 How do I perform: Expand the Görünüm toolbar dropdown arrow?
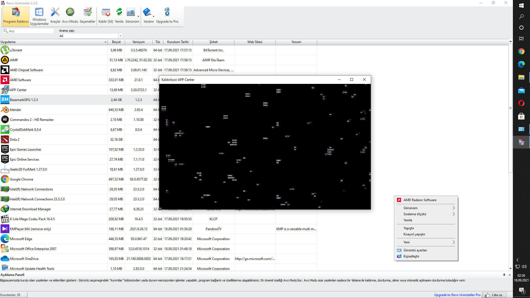[x=138, y=16]
